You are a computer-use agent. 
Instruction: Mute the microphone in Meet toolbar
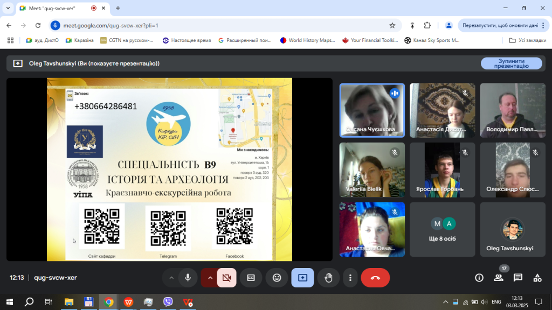(x=188, y=278)
